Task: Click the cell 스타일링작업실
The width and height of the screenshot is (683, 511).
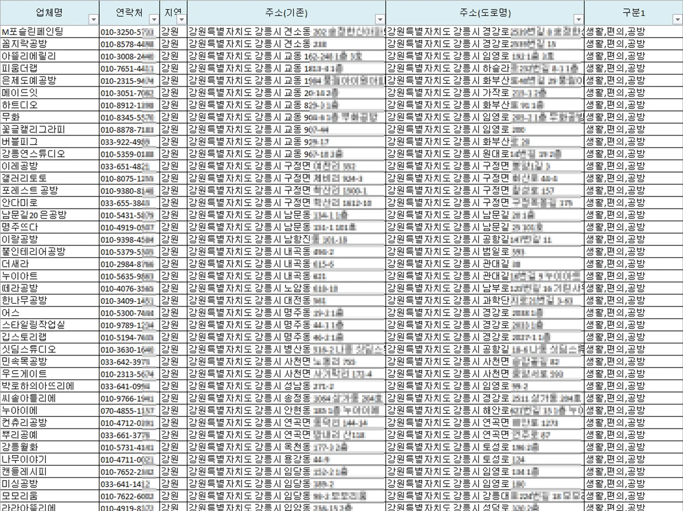Action: [50, 325]
